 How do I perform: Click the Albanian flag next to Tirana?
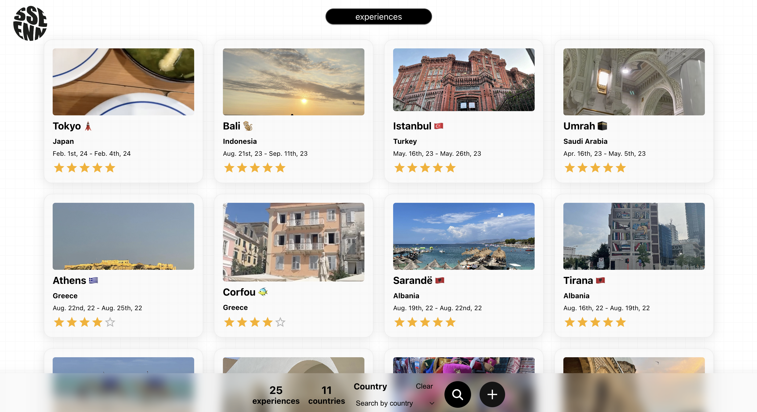pyautogui.click(x=600, y=280)
